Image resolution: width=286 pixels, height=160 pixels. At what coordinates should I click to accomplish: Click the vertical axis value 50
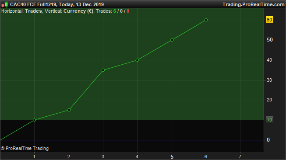click(x=270, y=40)
